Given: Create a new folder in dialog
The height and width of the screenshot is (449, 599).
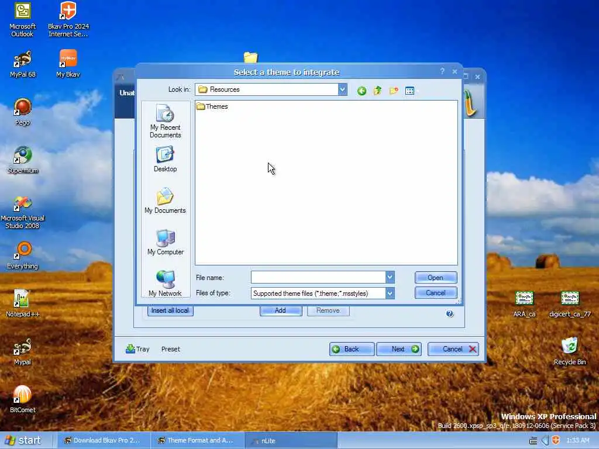Looking at the screenshot, I should [x=394, y=91].
